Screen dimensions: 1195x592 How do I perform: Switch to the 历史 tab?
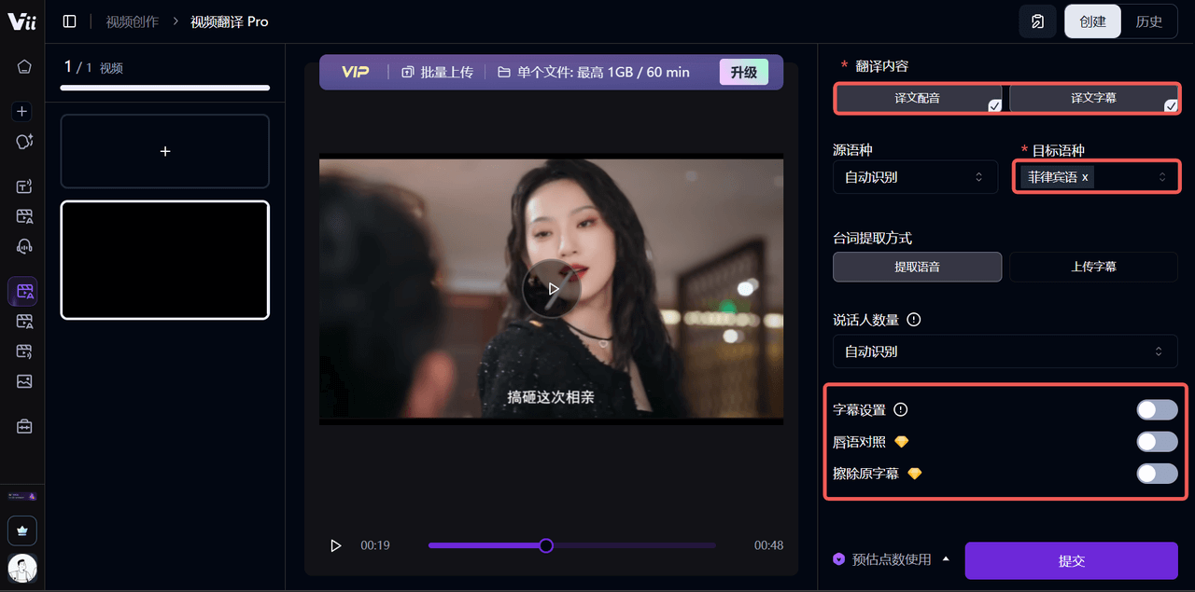tap(1149, 21)
